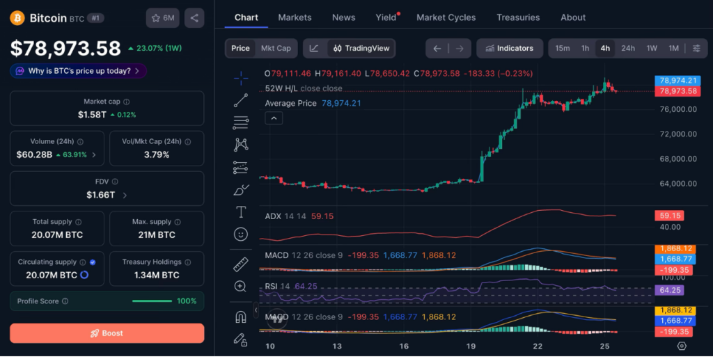The image size is (713, 359).
Task: Collapse the drawing toolbar side arrow
Action: (x=256, y=310)
